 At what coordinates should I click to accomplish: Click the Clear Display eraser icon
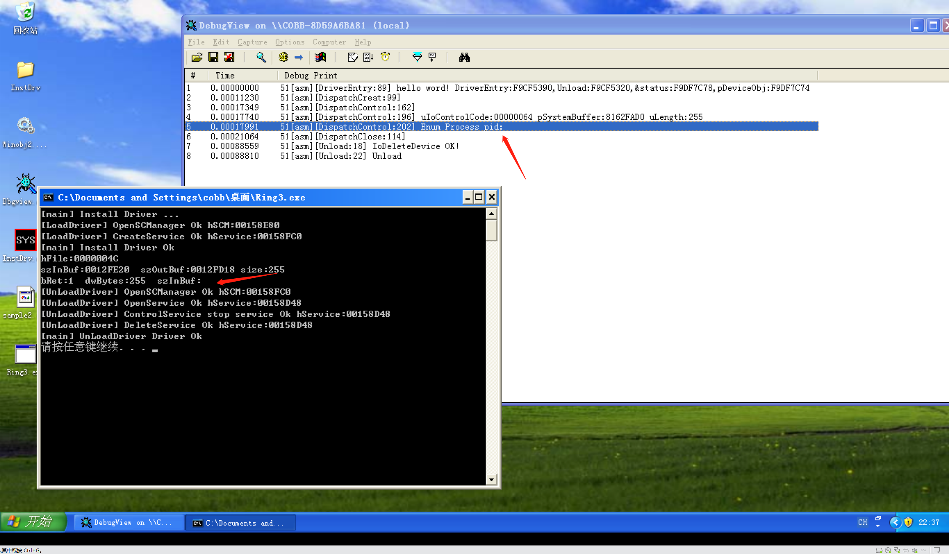(352, 57)
